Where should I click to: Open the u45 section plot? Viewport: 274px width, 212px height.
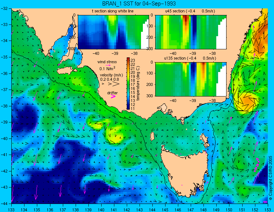[191, 32]
